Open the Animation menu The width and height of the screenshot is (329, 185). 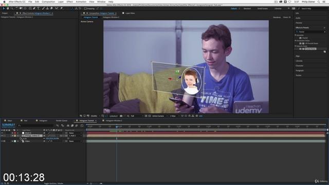click(x=81, y=2)
